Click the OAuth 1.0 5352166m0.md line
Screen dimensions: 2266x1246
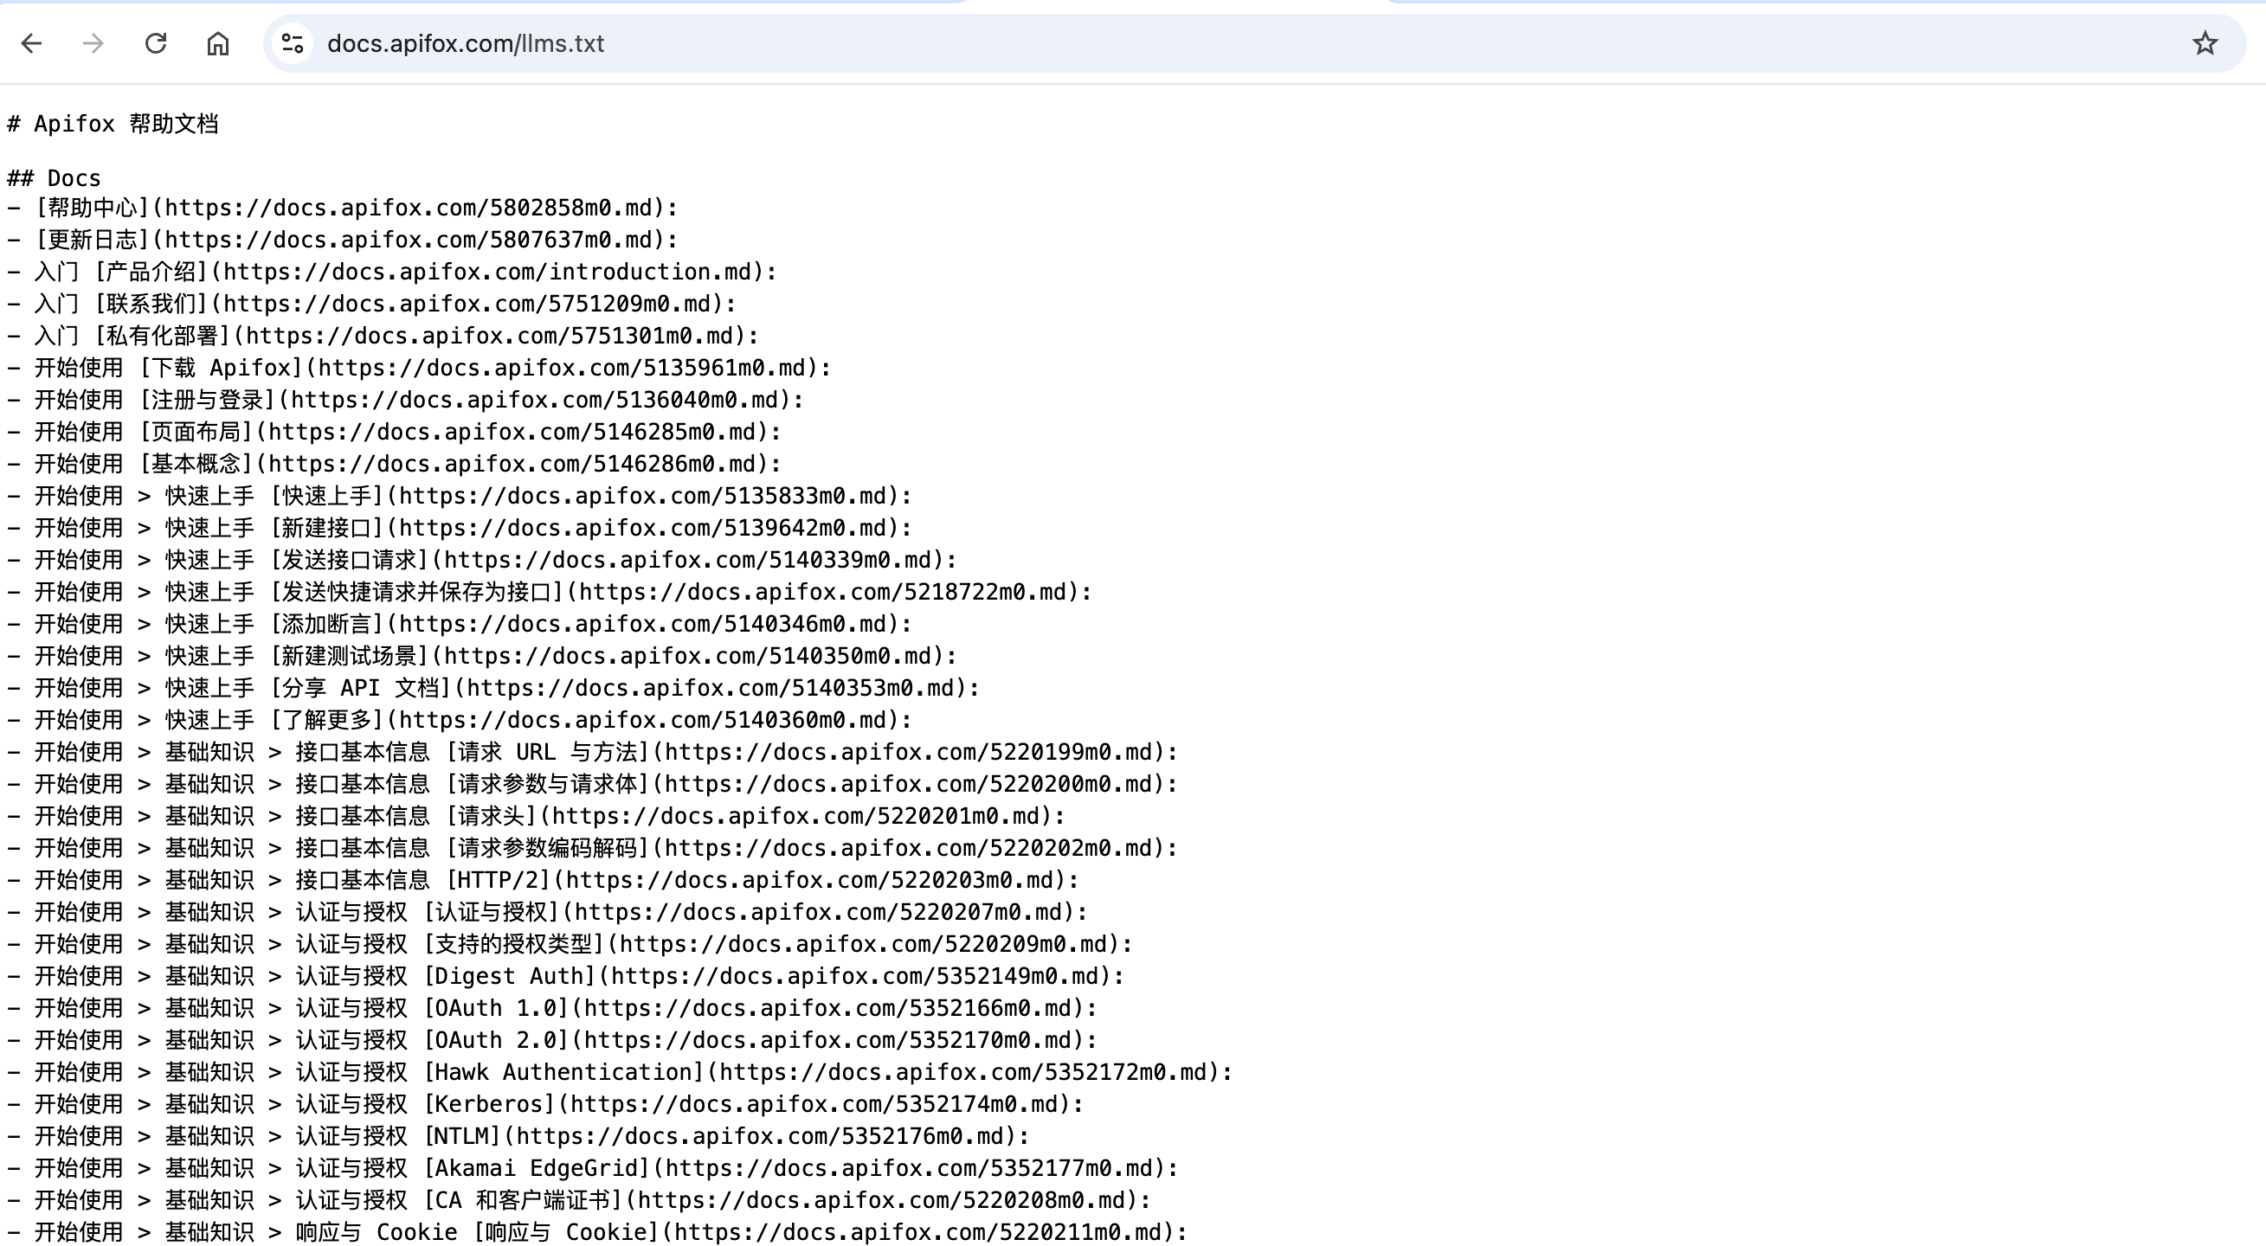[552, 1008]
